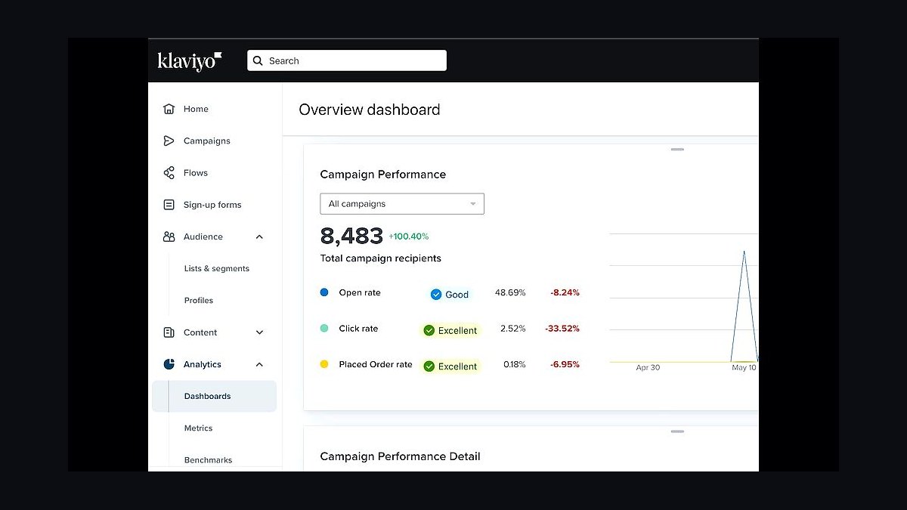
Task: Click the Home house icon
Action: point(169,109)
